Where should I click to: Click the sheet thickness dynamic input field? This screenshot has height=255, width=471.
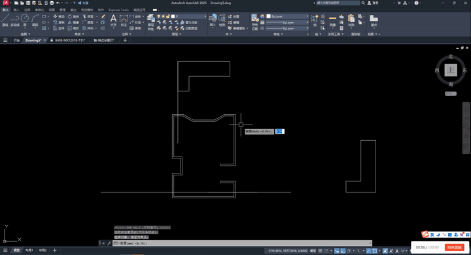tap(280, 131)
